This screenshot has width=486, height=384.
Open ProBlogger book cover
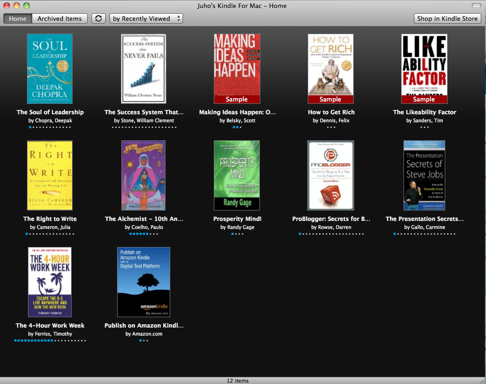tap(330, 175)
